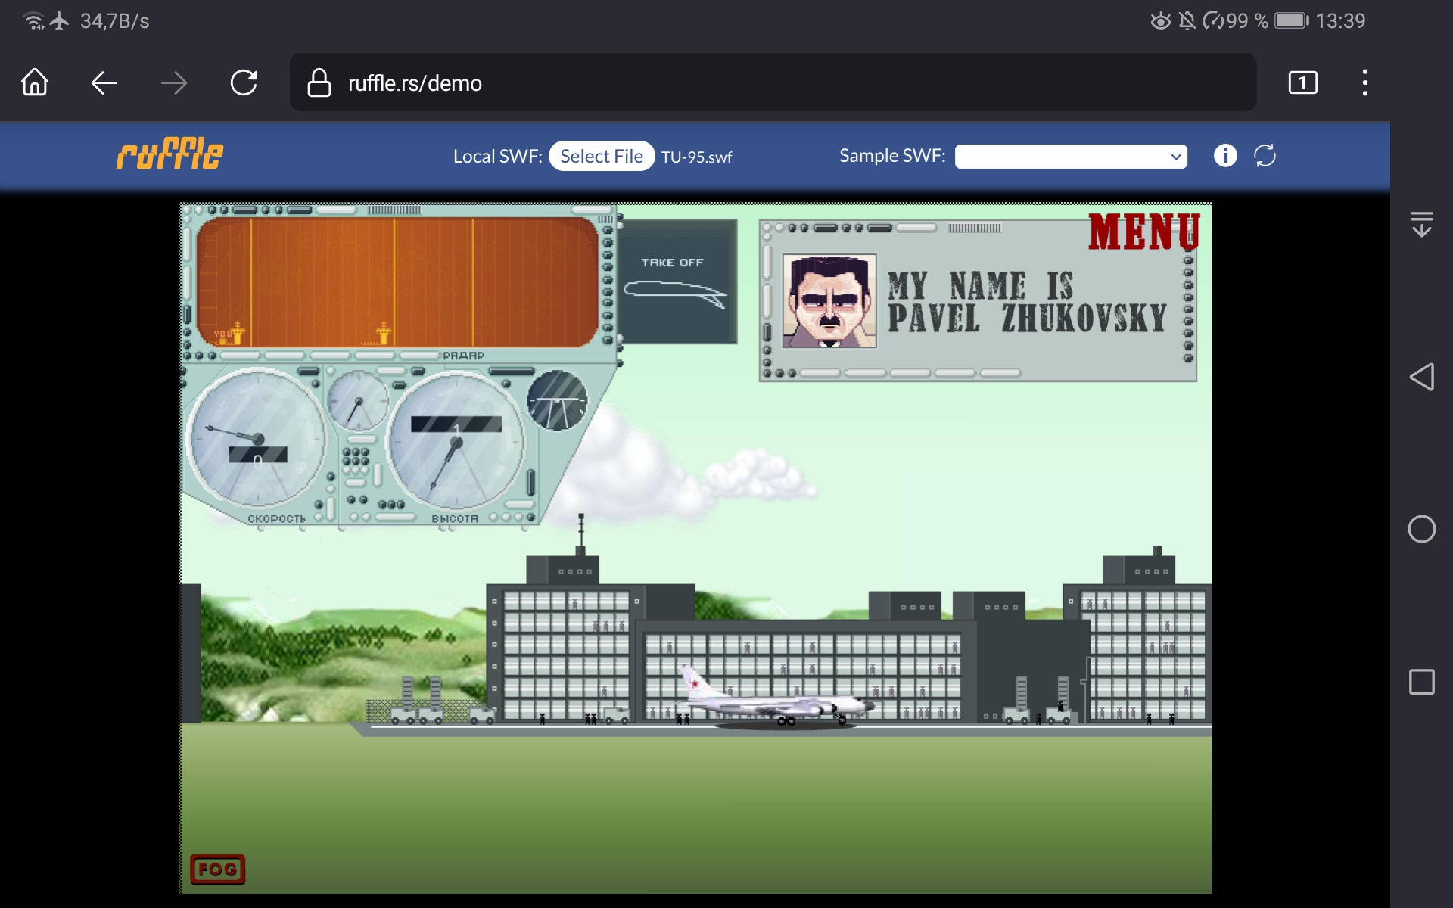Screen dimensions: 1453x908
Task: Open the browser tabs counter
Action: point(1302,82)
